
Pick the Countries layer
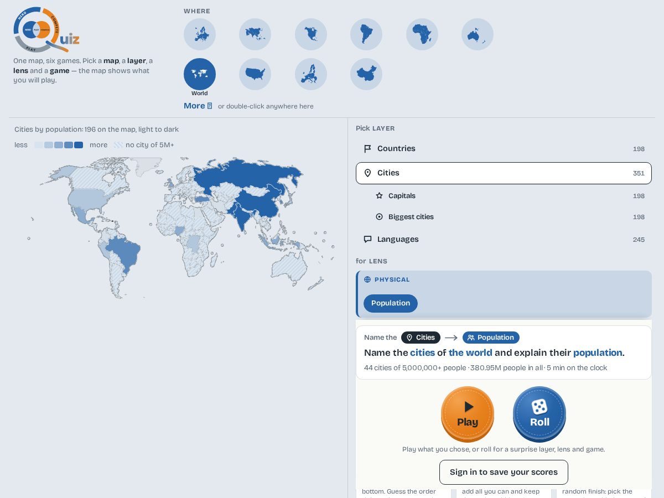[504, 149]
